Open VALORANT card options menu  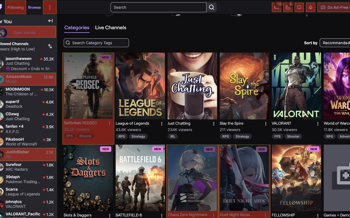(x=318, y=124)
